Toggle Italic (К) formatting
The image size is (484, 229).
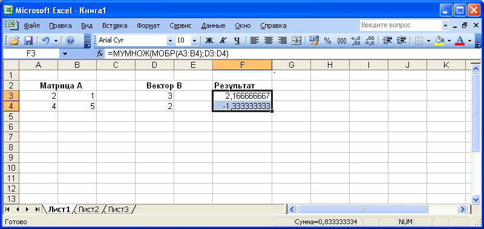point(223,41)
